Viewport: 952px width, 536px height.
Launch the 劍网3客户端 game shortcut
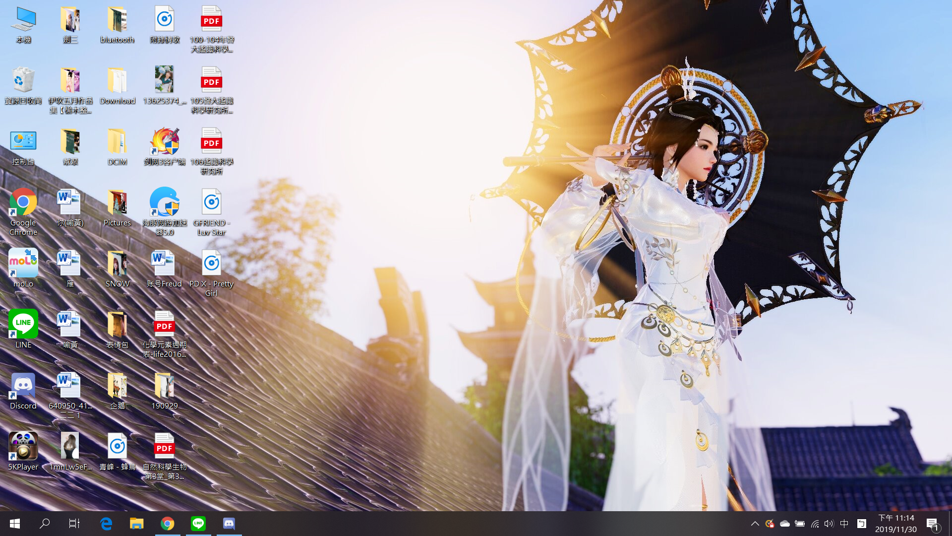pyautogui.click(x=165, y=147)
